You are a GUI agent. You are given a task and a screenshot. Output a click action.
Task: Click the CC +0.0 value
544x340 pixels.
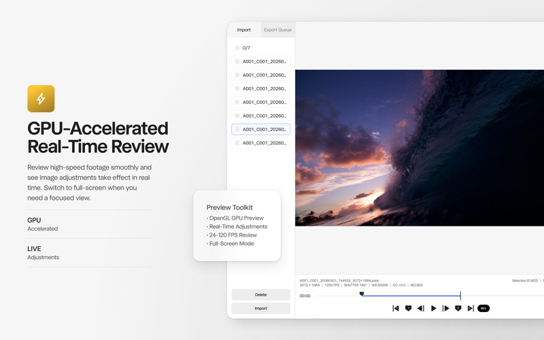coord(399,285)
